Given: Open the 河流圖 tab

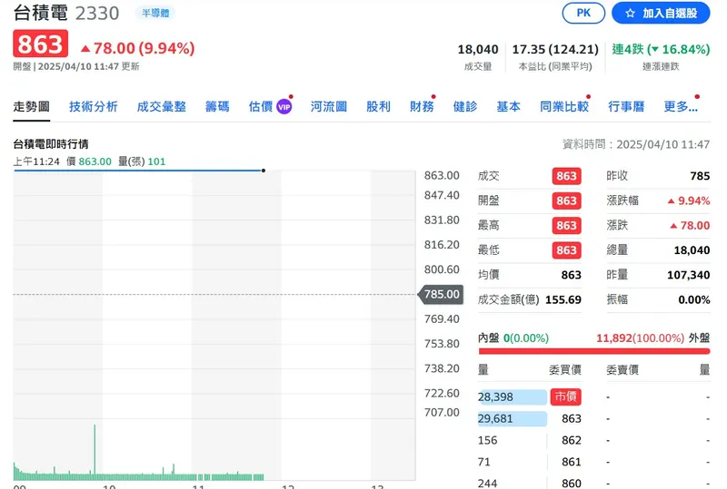Looking at the screenshot, I should pos(328,106).
